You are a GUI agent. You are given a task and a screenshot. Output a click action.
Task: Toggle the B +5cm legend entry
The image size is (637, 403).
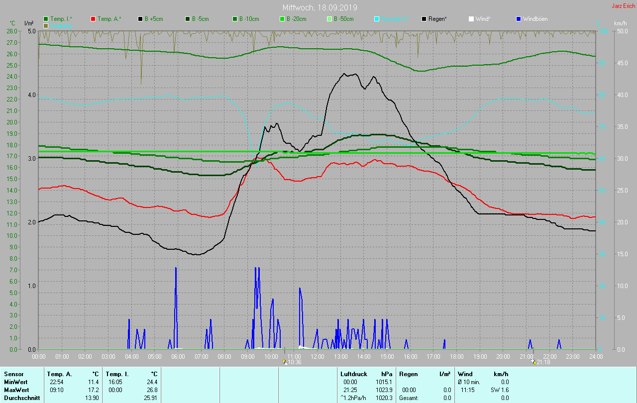[140, 19]
